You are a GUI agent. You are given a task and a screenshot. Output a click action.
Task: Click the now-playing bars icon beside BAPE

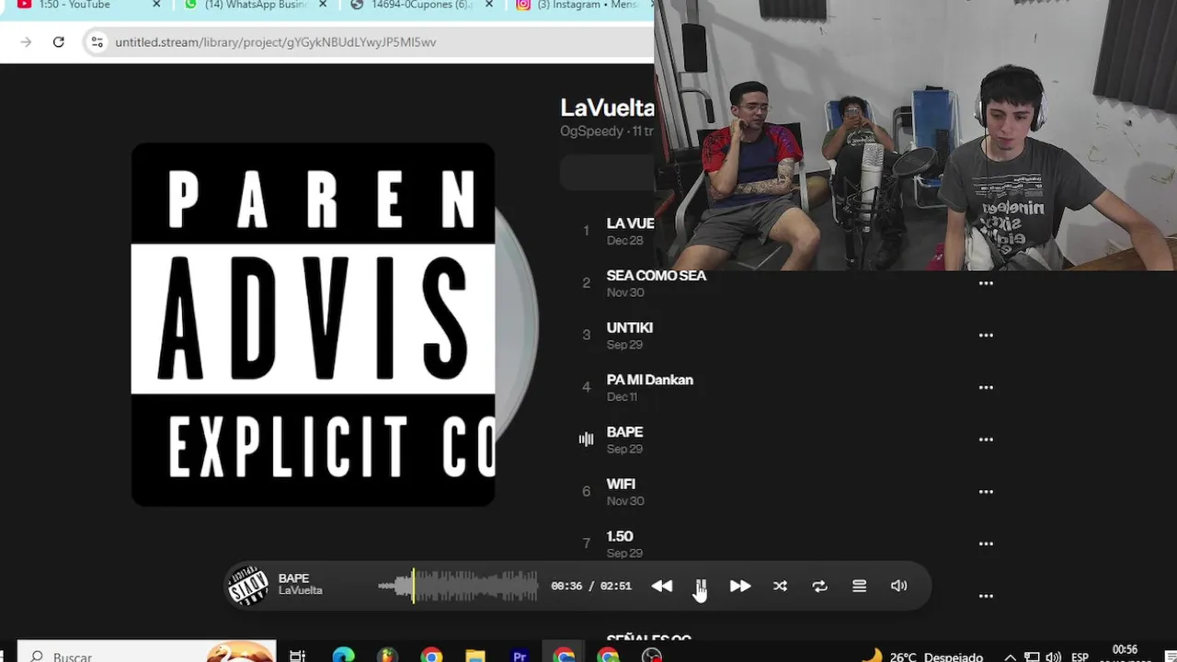click(586, 439)
